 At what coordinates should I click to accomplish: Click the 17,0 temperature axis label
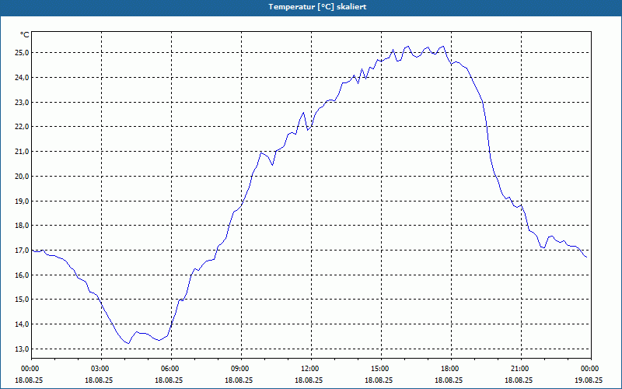(23, 251)
